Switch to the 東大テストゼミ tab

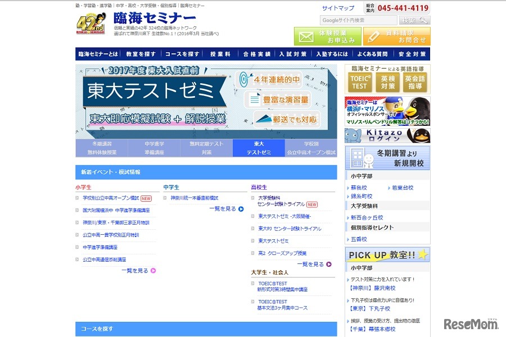click(259, 148)
